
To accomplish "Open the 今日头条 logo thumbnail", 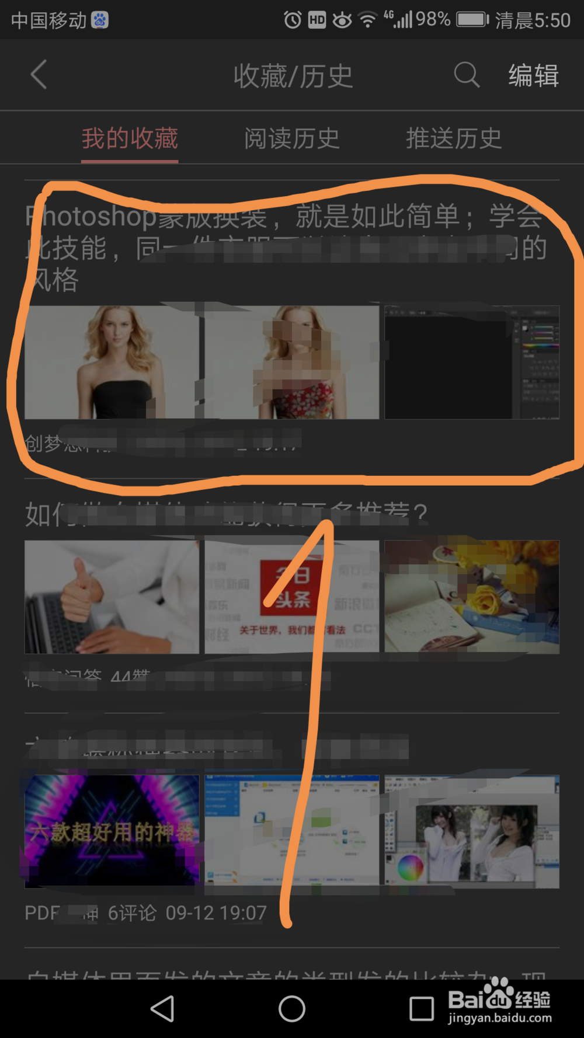I will [291, 597].
